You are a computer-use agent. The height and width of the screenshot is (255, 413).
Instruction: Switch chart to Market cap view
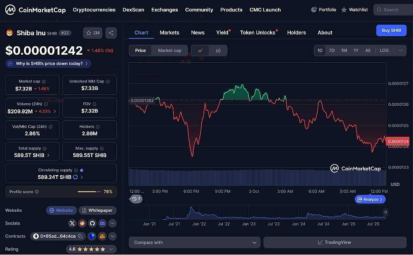click(169, 50)
